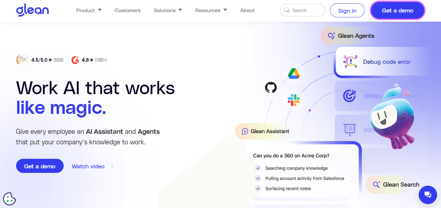
Task: Focus the Search input field
Action: click(302, 10)
